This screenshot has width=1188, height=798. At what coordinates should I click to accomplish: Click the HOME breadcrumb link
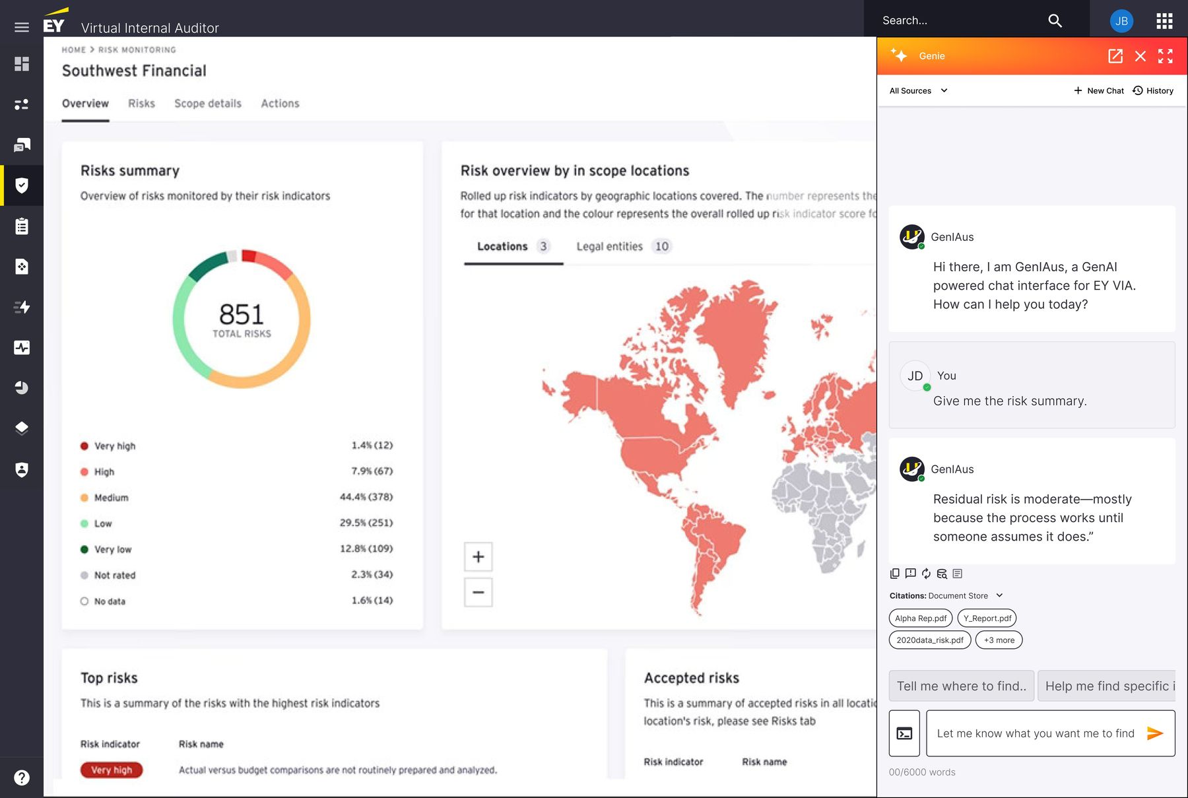74,50
